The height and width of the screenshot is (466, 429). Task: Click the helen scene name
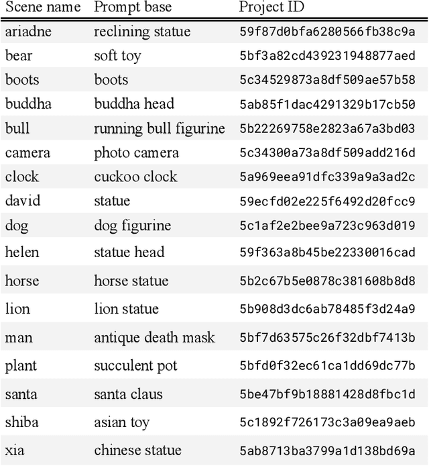22,252
